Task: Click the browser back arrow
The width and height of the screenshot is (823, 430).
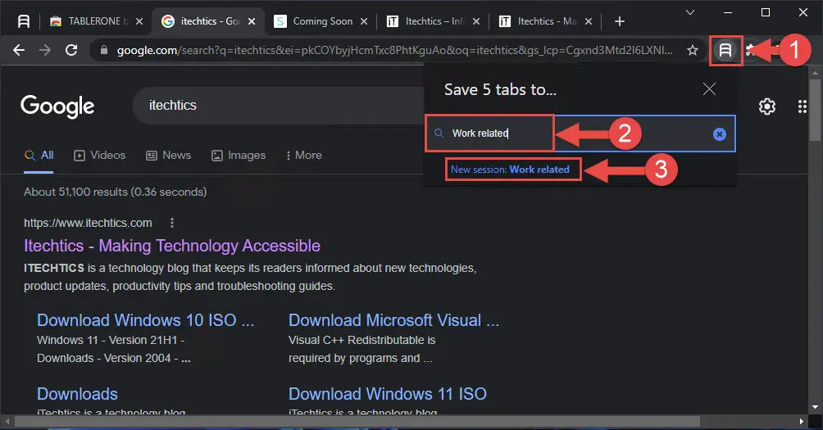Action: 19,50
